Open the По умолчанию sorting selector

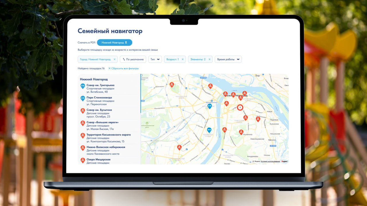(x=133, y=60)
